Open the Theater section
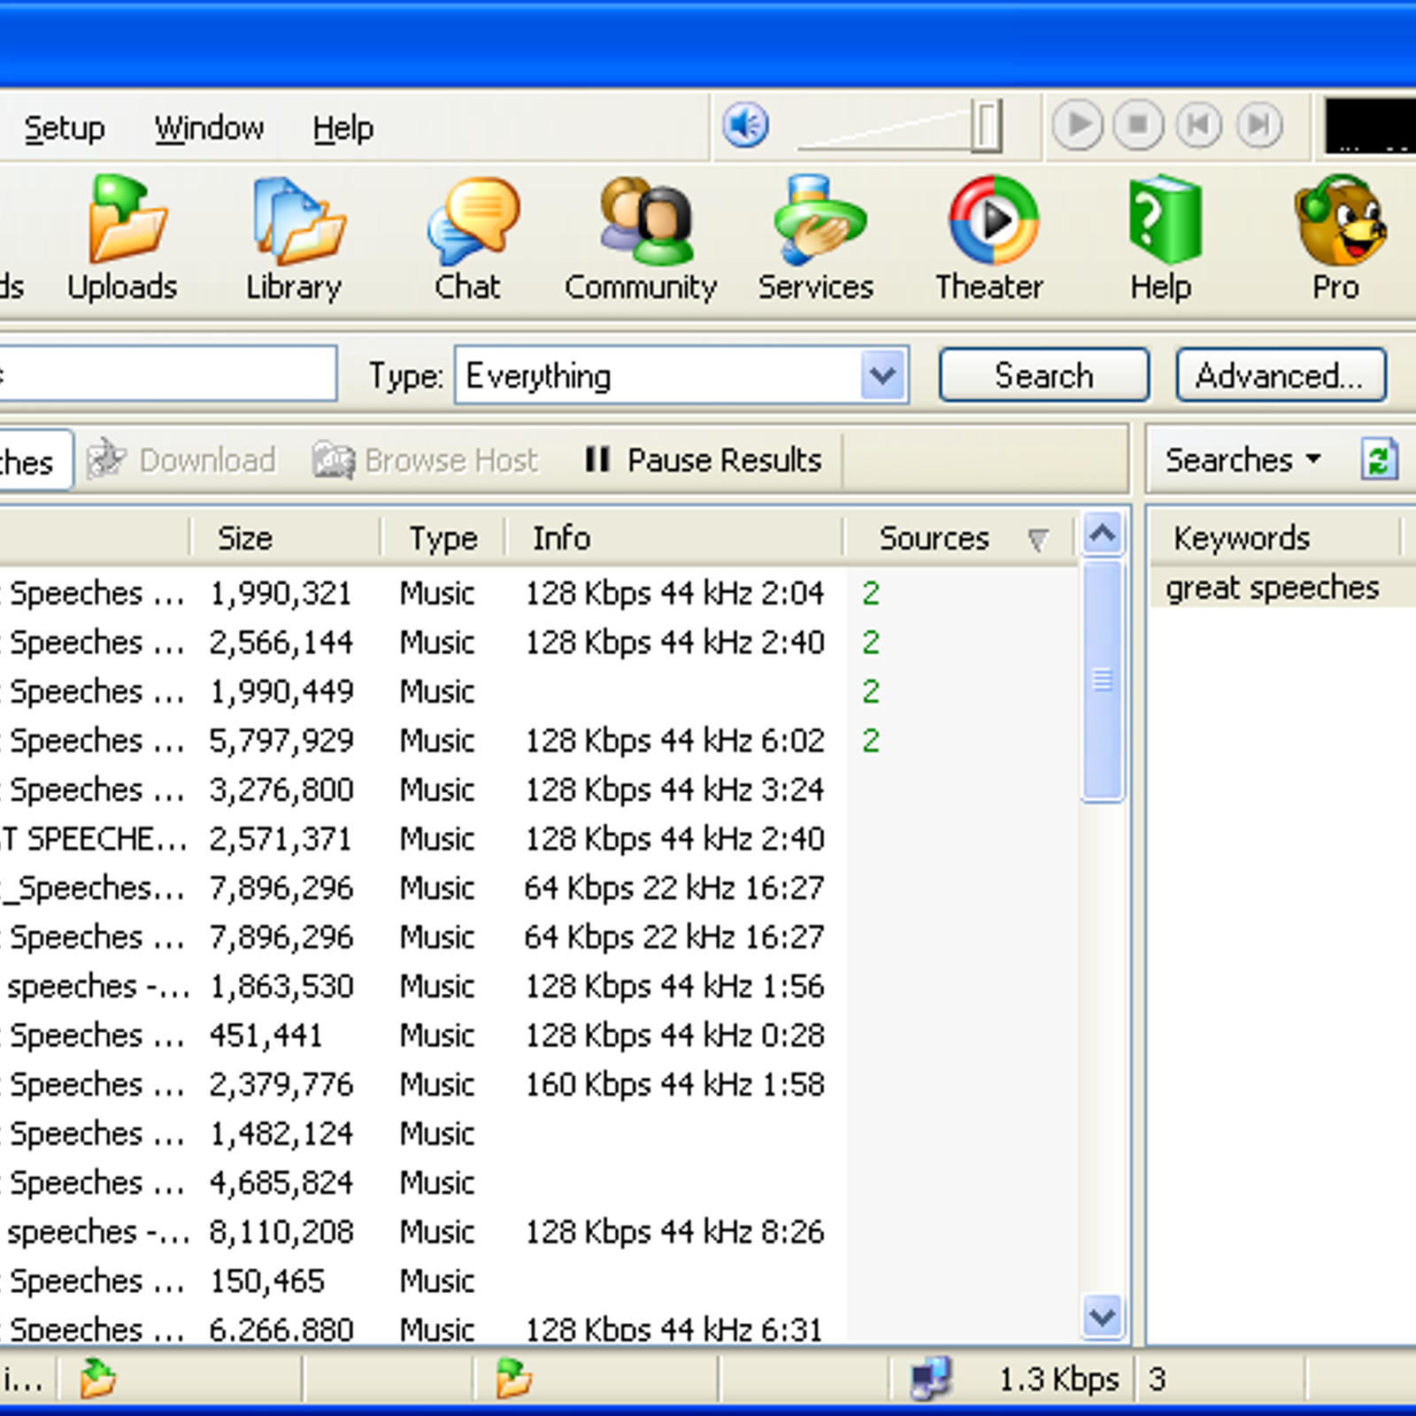Image resolution: width=1416 pixels, height=1416 pixels. (x=989, y=239)
